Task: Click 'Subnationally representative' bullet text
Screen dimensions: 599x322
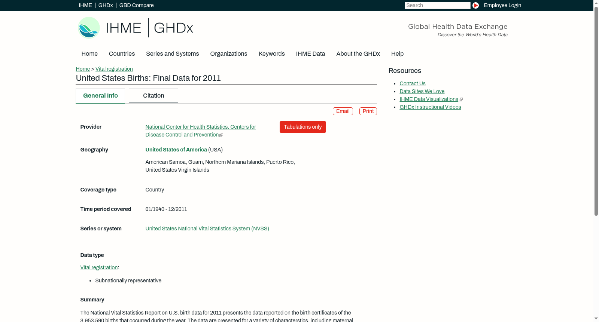Action: pos(128,280)
